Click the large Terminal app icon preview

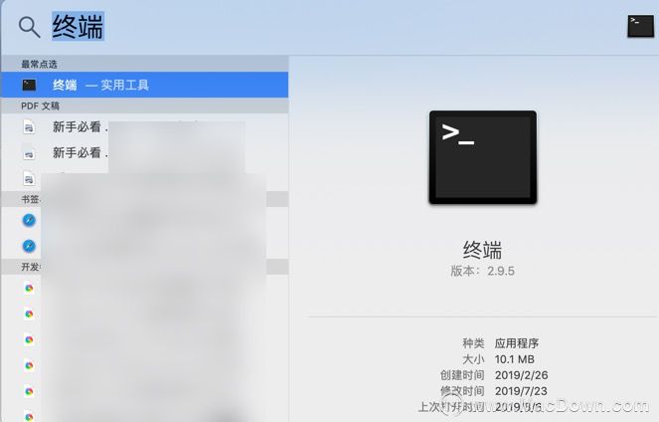tap(482, 157)
